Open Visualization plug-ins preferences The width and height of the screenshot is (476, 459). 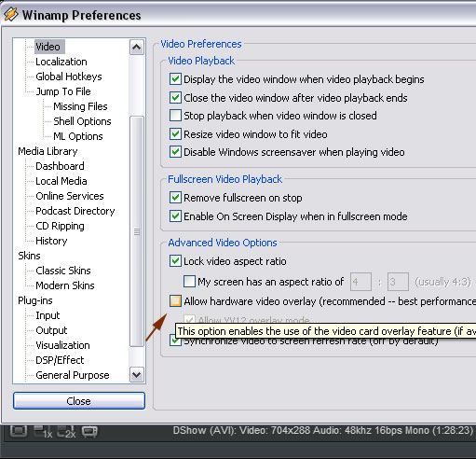pyautogui.click(x=62, y=345)
